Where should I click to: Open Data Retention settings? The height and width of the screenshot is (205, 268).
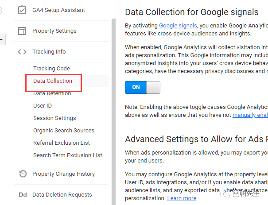(x=52, y=93)
